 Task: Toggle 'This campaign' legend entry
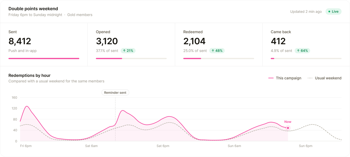pos(285,78)
